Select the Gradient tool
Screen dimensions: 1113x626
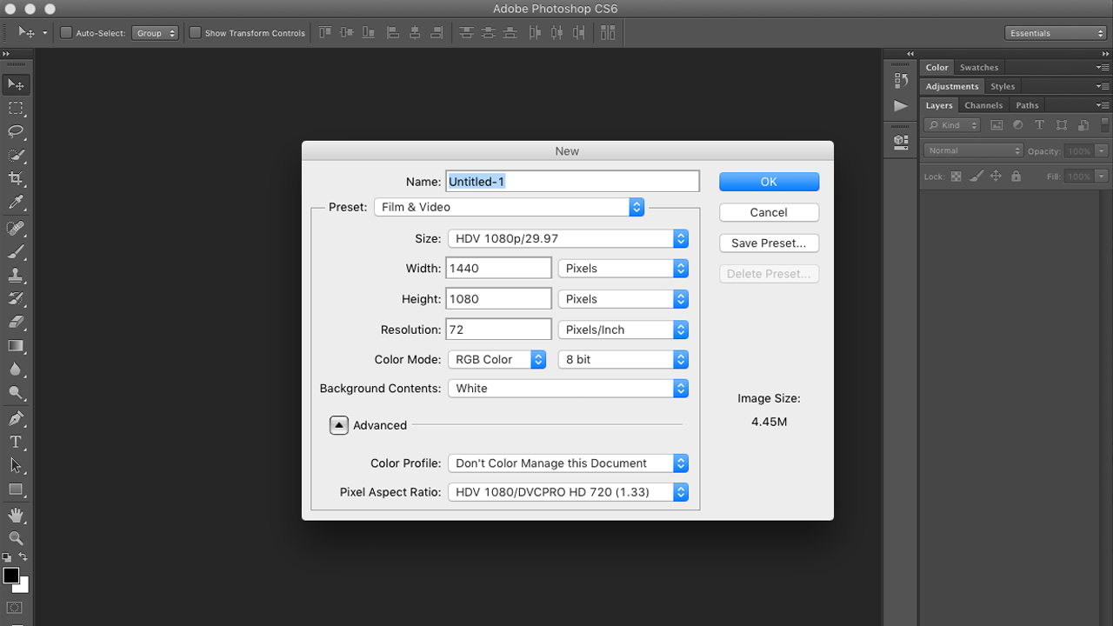click(x=16, y=345)
